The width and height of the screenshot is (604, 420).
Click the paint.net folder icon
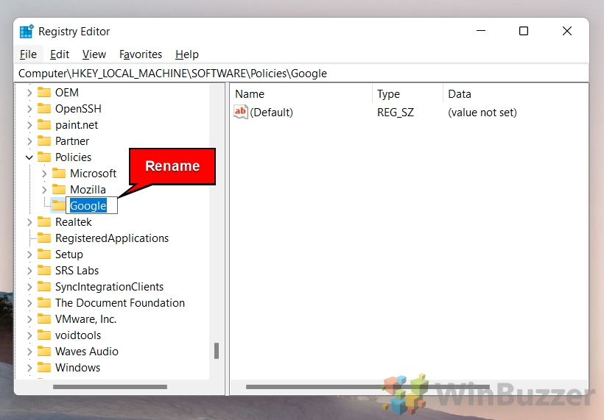tap(44, 124)
